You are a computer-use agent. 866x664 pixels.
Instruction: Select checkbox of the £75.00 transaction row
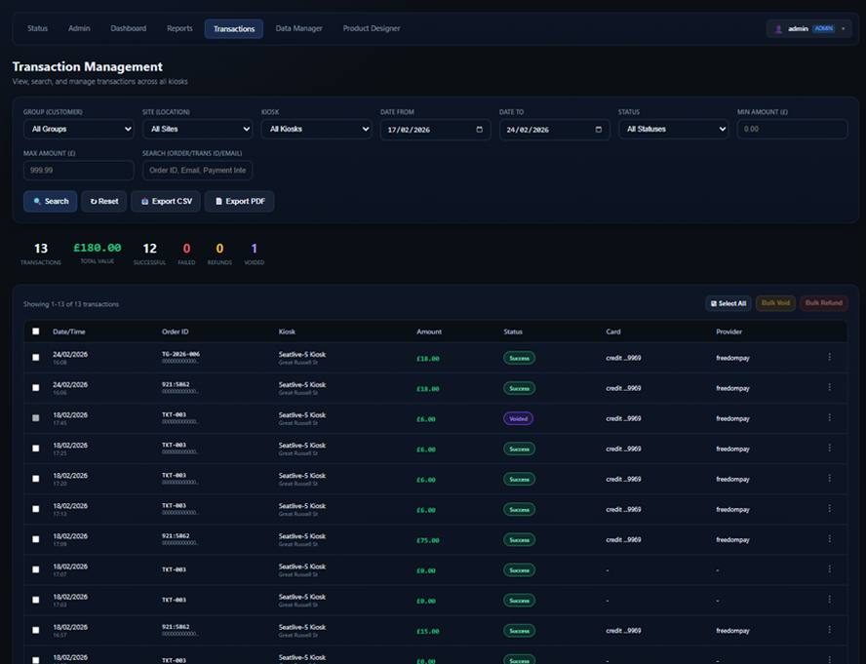36,539
